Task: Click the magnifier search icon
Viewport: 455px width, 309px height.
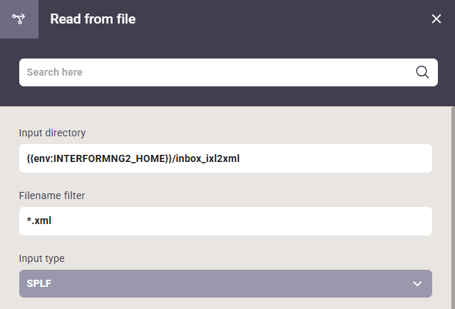Action: 422,72
